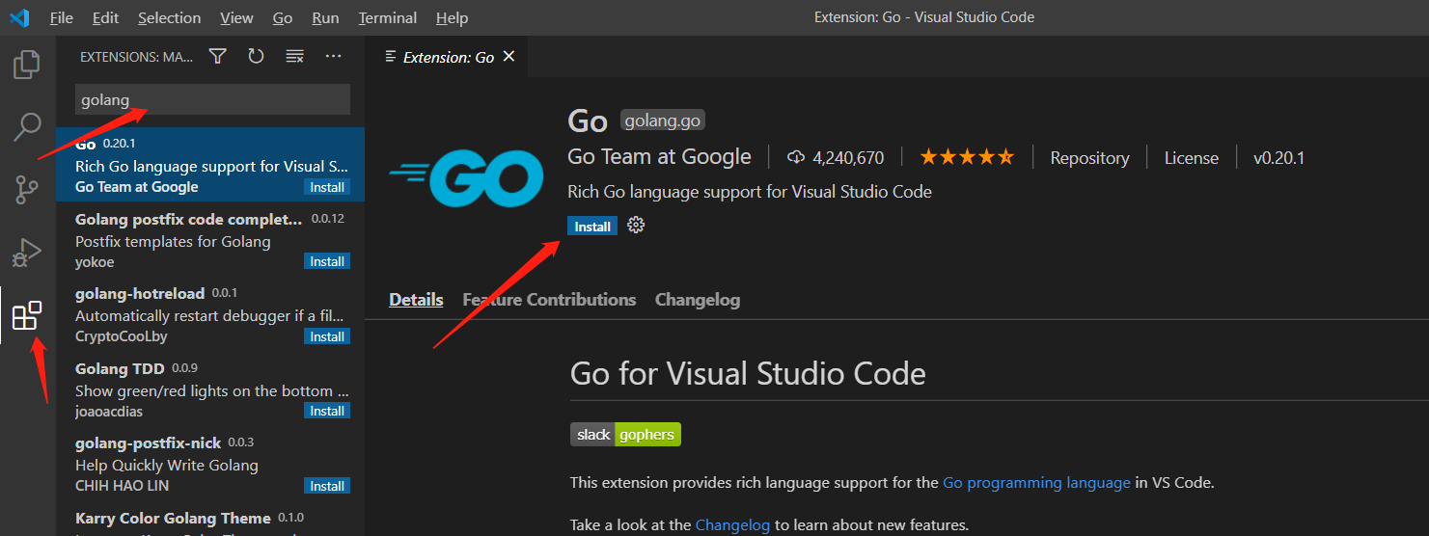The width and height of the screenshot is (1429, 536).
Task: Open the Terminal menu
Action: coord(388,17)
